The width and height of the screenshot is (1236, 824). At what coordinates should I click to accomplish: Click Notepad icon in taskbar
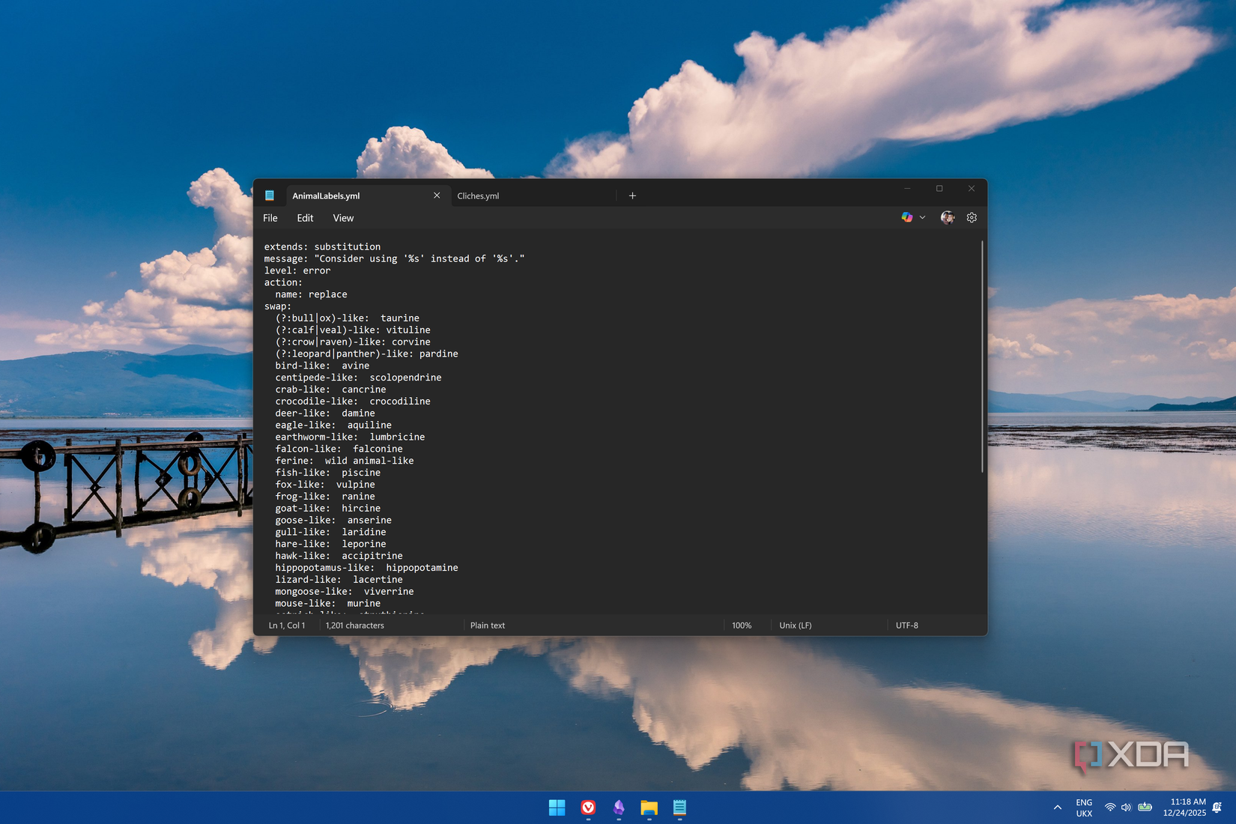(679, 808)
